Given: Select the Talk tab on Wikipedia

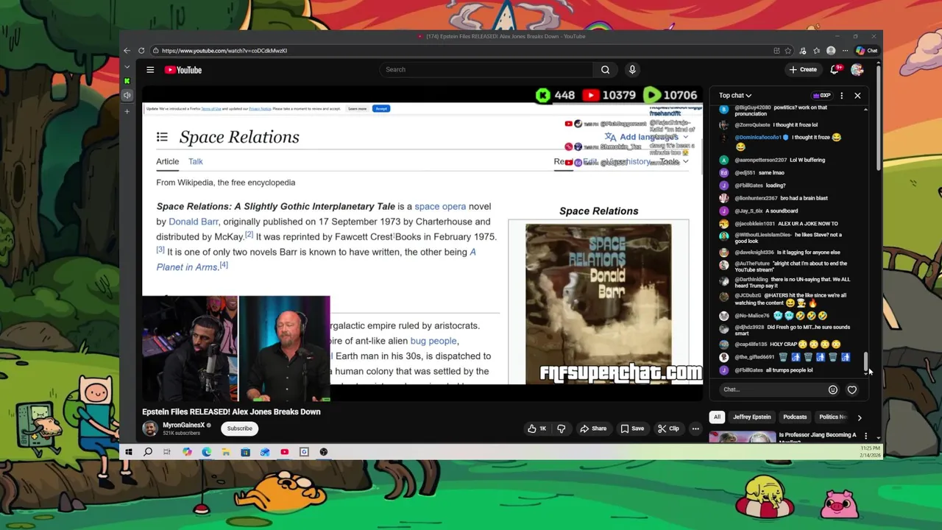Looking at the screenshot, I should coord(196,162).
